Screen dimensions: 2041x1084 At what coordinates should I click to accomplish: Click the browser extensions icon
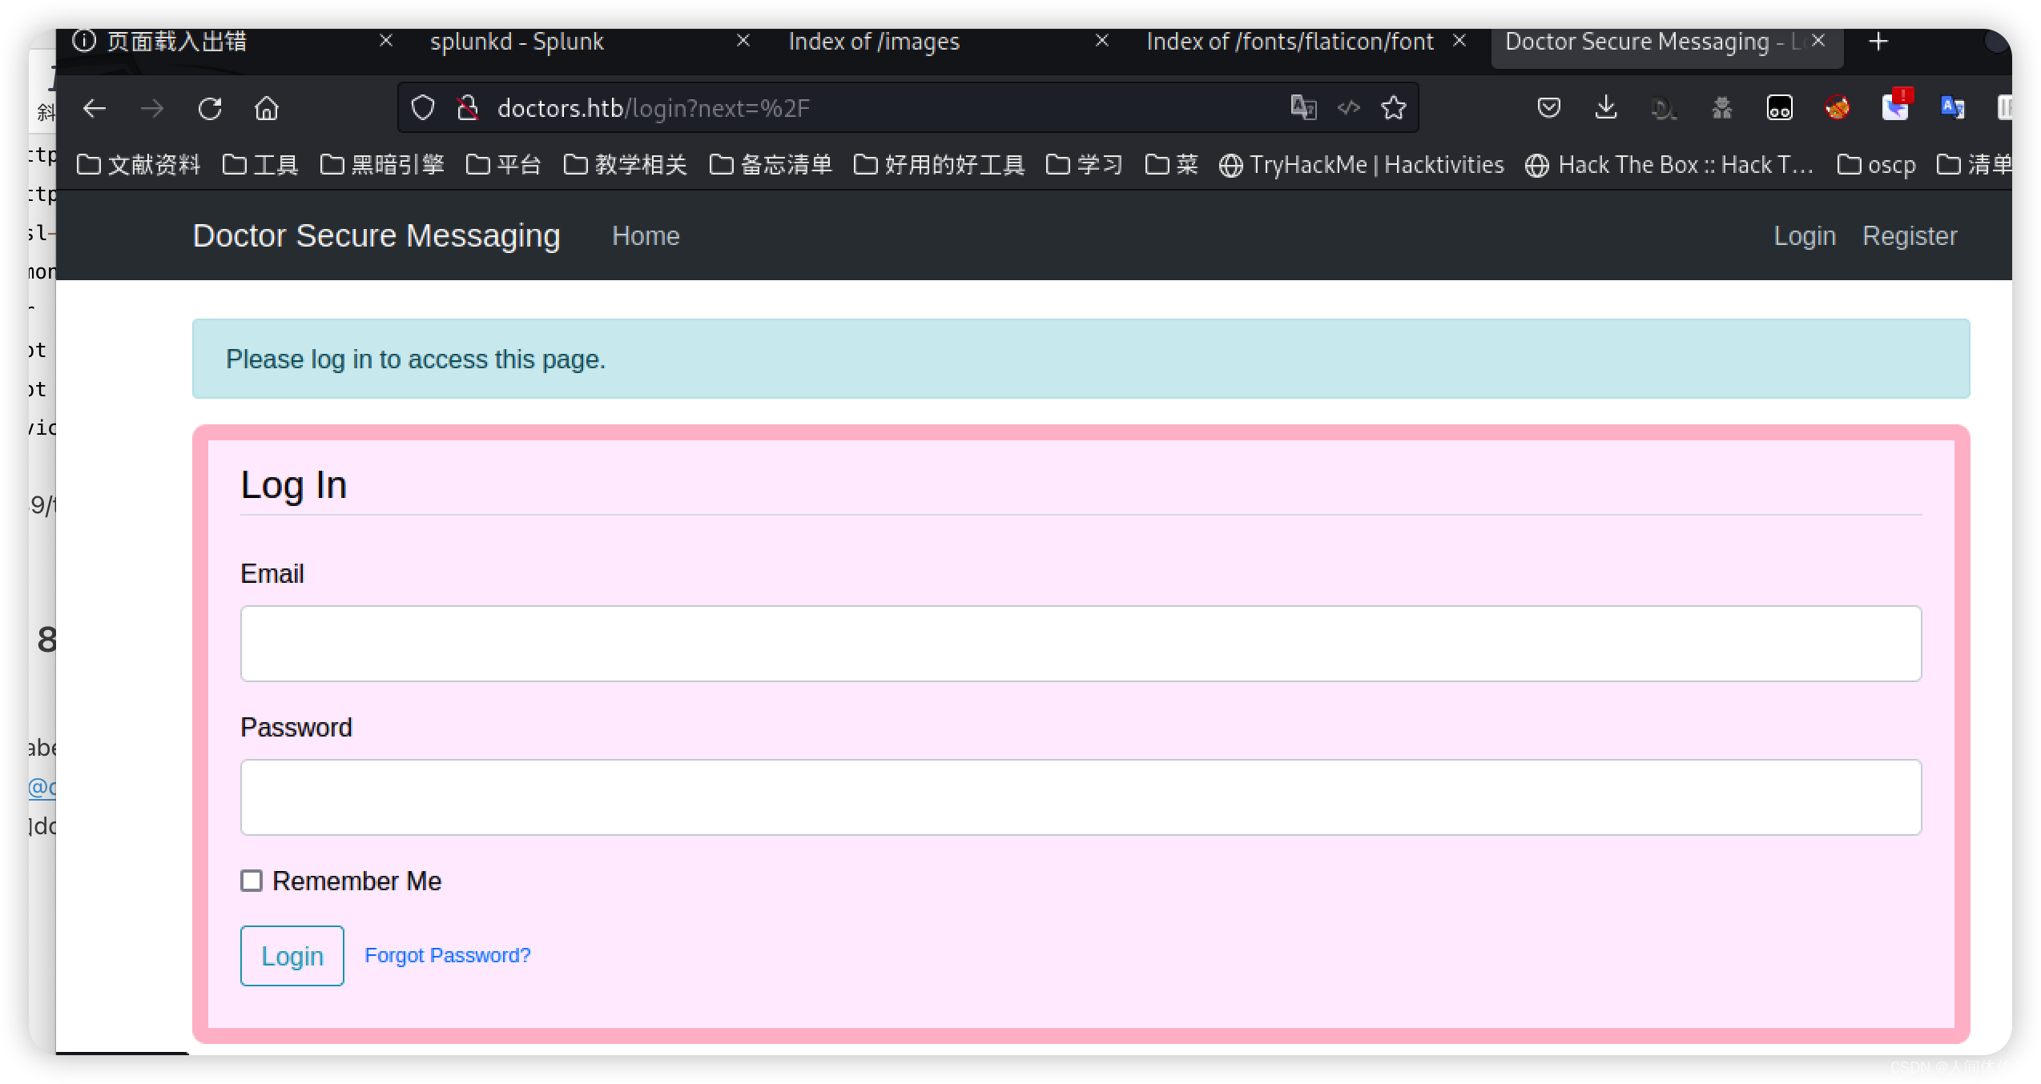[2003, 108]
